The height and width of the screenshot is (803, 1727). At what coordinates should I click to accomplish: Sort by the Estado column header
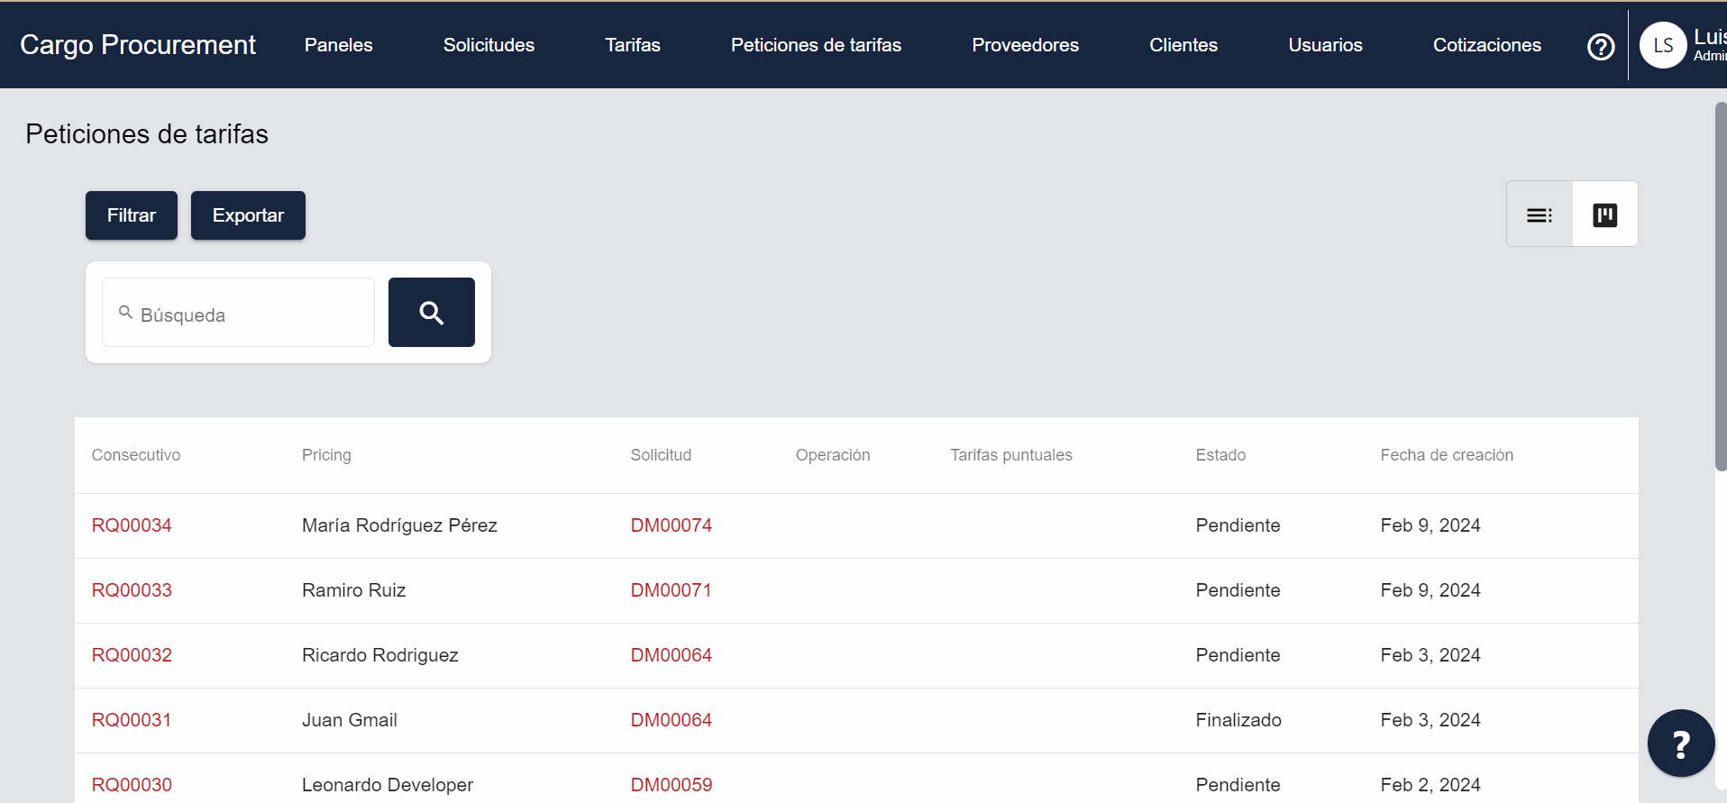(1220, 455)
